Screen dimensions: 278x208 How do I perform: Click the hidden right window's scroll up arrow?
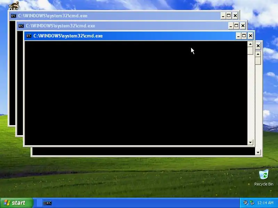(258, 54)
